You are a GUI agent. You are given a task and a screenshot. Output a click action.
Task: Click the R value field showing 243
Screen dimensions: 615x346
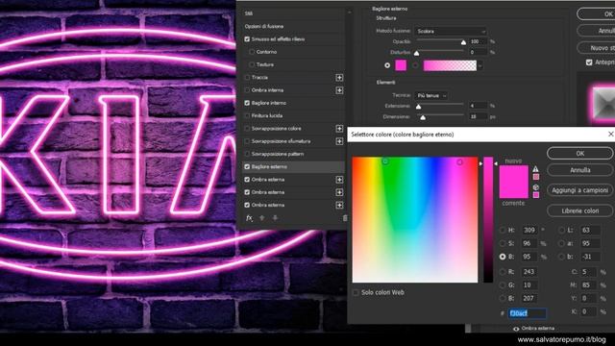[x=529, y=272]
